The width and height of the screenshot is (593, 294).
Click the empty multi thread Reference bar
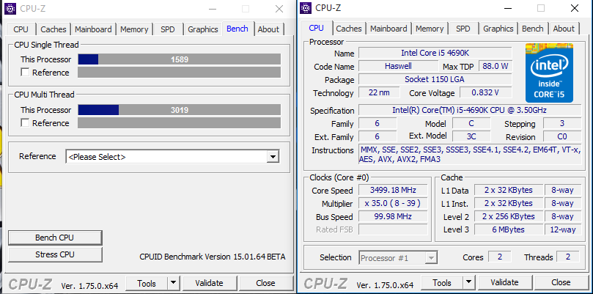180,123
